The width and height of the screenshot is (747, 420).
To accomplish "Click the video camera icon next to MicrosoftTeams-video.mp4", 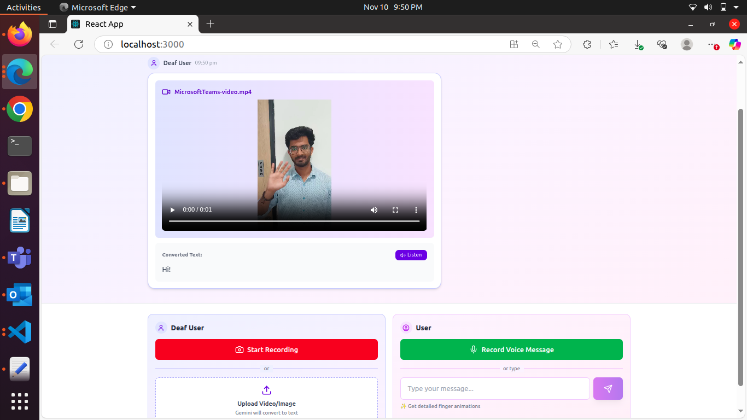I will coord(166,92).
